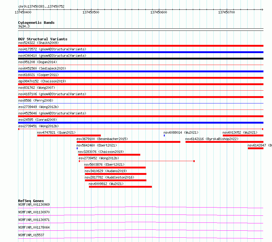The image size is (272, 242).
Task: Click the red bar under nsv6142116
Action: (x=224, y=142)
